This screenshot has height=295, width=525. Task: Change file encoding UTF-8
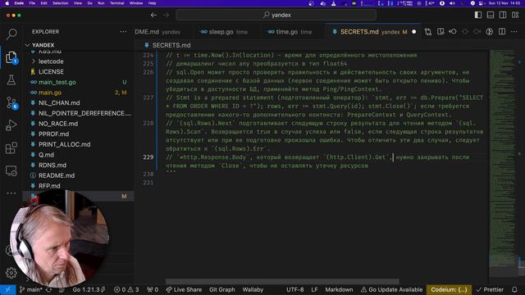click(x=295, y=289)
